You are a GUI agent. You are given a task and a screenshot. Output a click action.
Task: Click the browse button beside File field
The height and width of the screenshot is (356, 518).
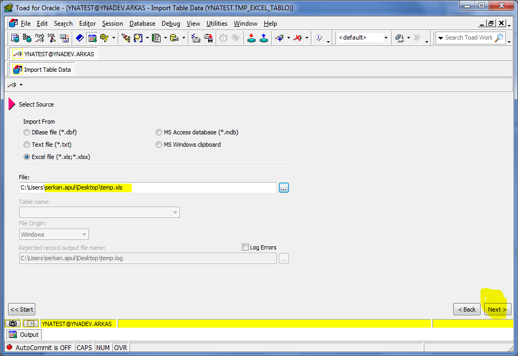click(x=284, y=188)
